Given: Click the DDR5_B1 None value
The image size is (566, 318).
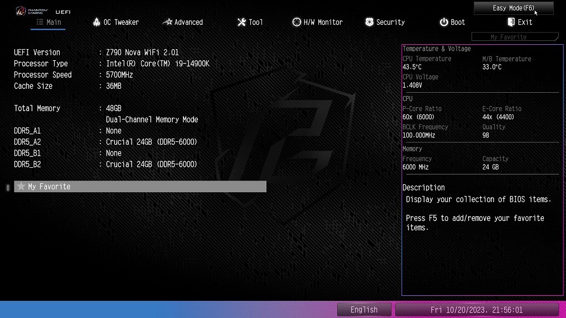Looking at the screenshot, I should click(113, 153).
